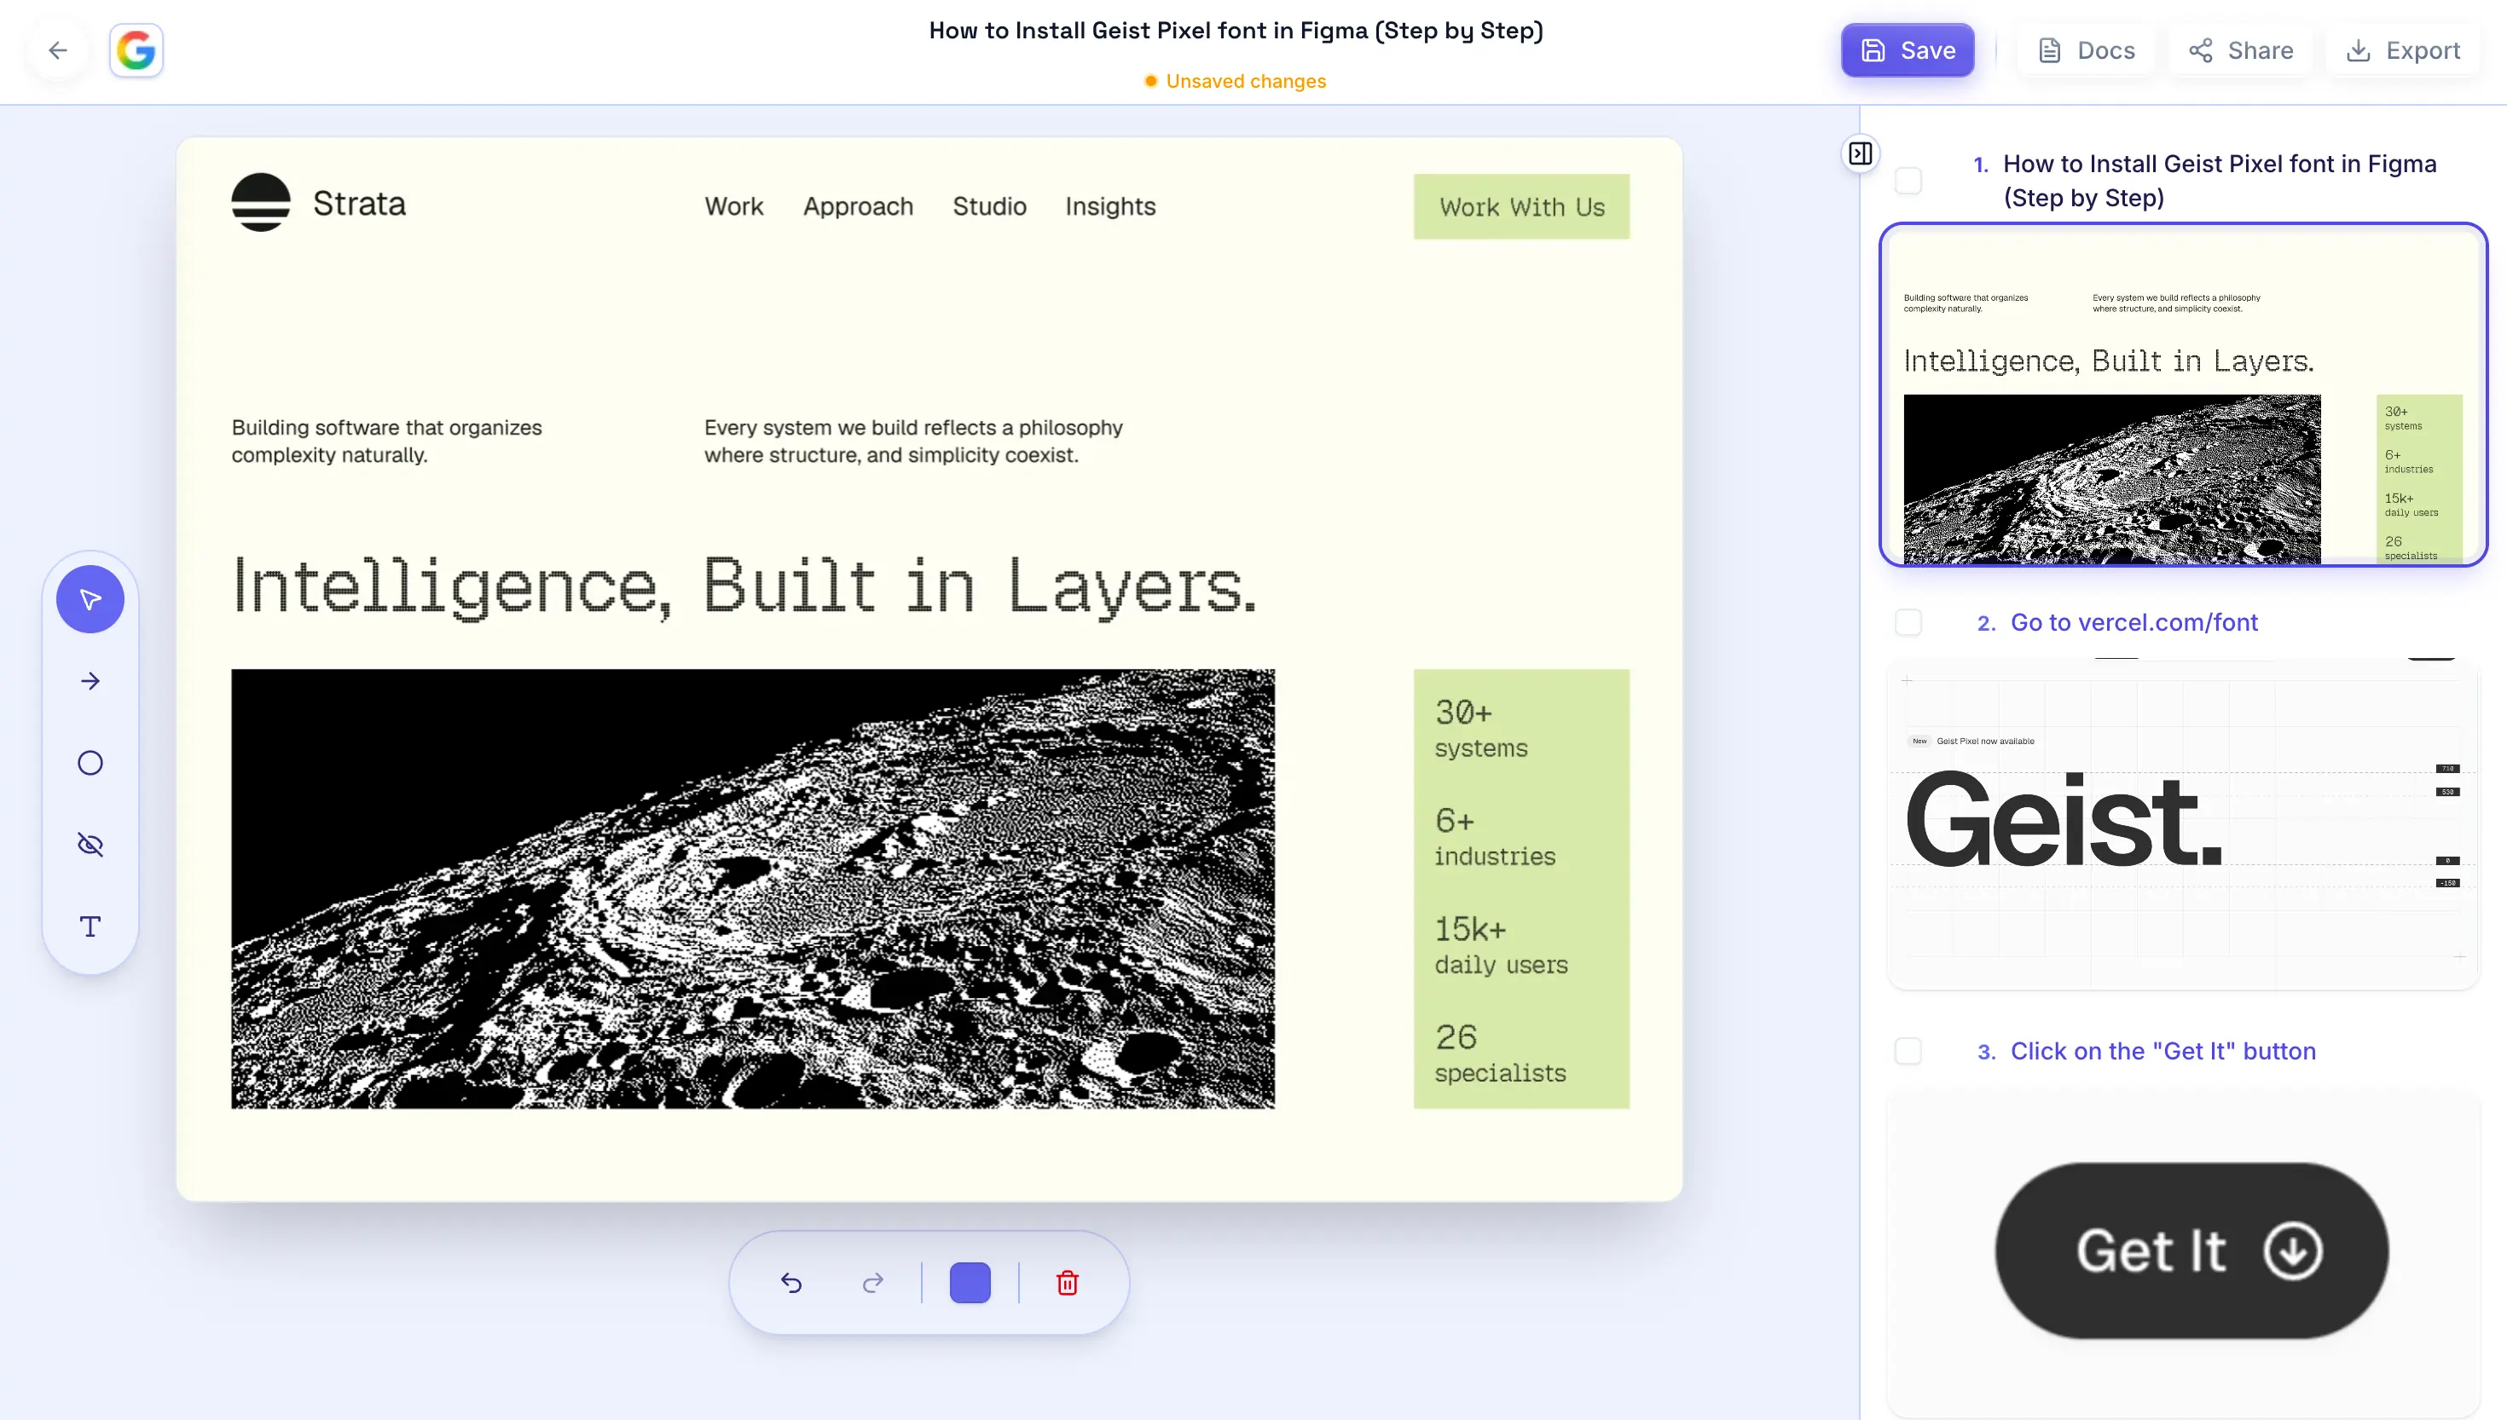Screen dimensions: 2507x1420
Task: Edit the guide title in the header
Action: (1236, 30)
